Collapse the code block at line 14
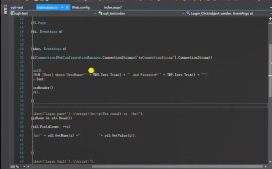 click(x=32, y=23)
